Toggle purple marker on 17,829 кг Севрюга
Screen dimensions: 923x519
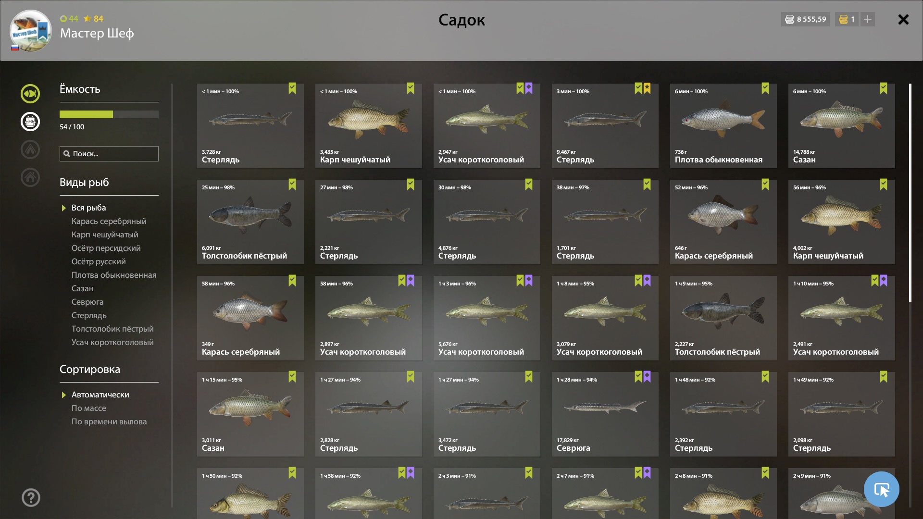click(x=647, y=377)
